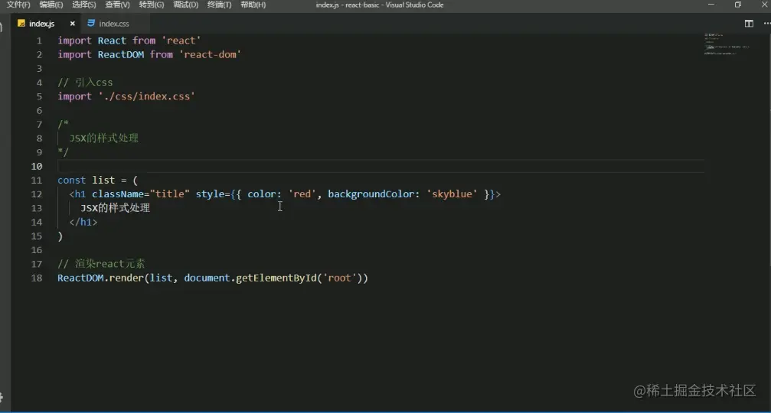Open the 文件(F) menu
This screenshot has height=413, width=771.
click(18, 5)
